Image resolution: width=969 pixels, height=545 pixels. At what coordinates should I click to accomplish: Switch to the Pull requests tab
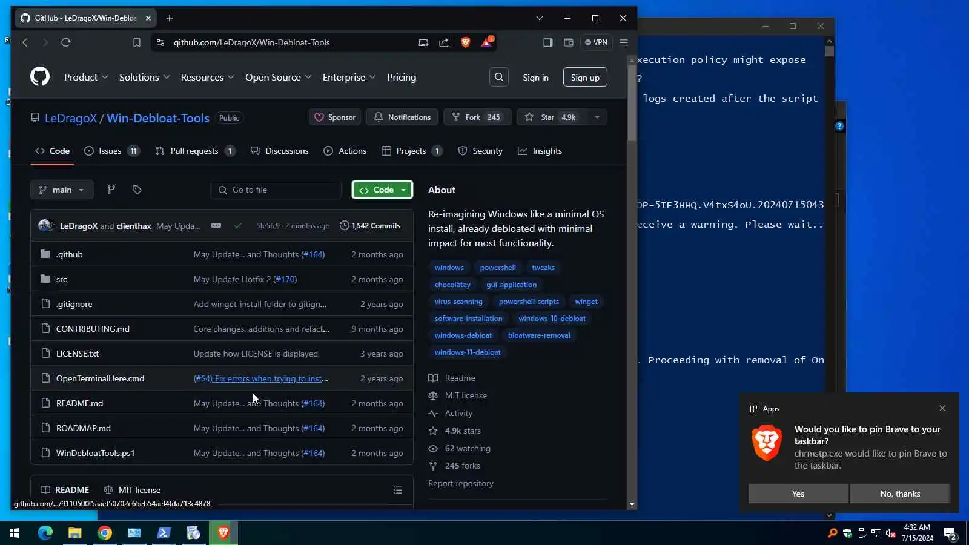coord(196,151)
